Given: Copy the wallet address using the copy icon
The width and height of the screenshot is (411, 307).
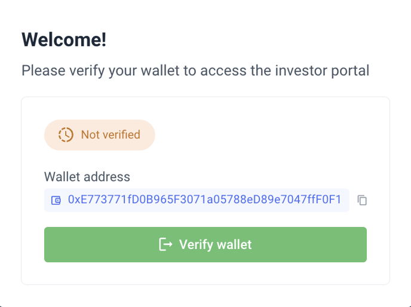Looking at the screenshot, I should (362, 200).
